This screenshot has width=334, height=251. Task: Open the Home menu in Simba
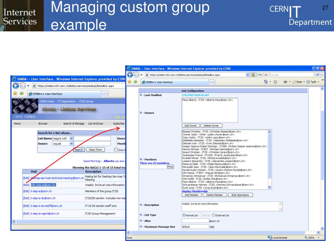click(17, 123)
